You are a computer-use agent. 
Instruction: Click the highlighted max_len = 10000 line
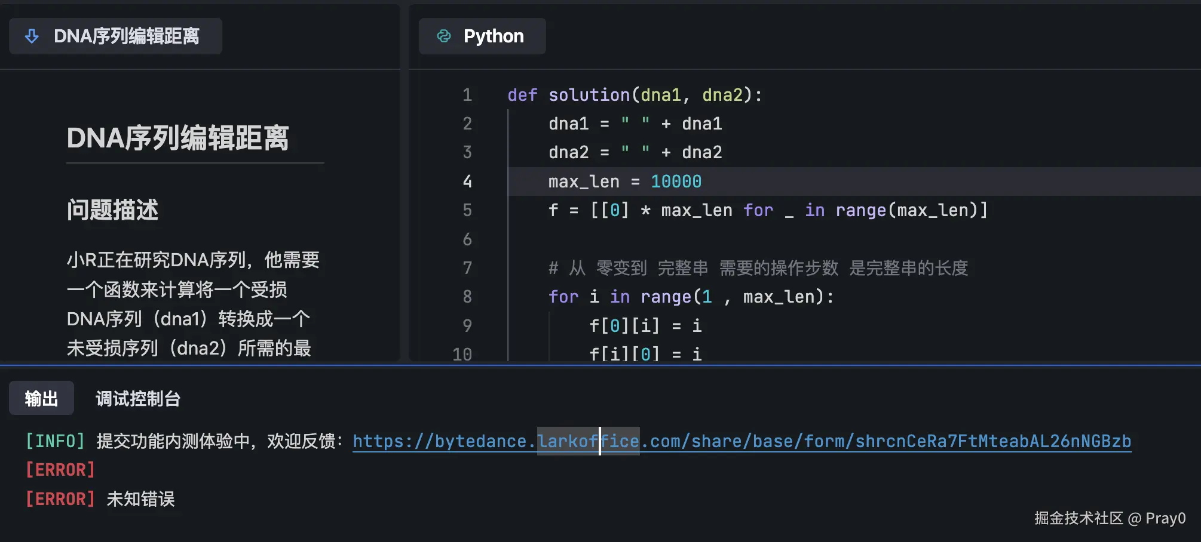point(624,181)
